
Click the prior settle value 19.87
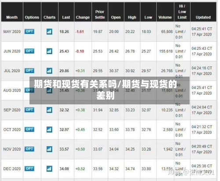point(98,32)
